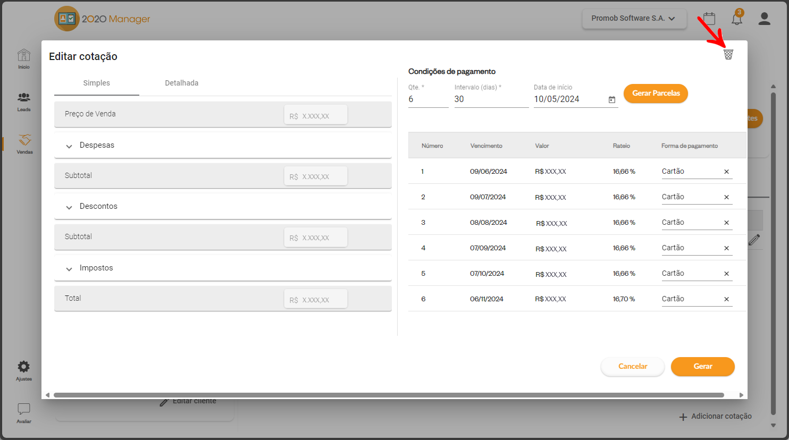789x440 pixels.
Task: Click the Intervalo (dias) field
Action: 491,99
